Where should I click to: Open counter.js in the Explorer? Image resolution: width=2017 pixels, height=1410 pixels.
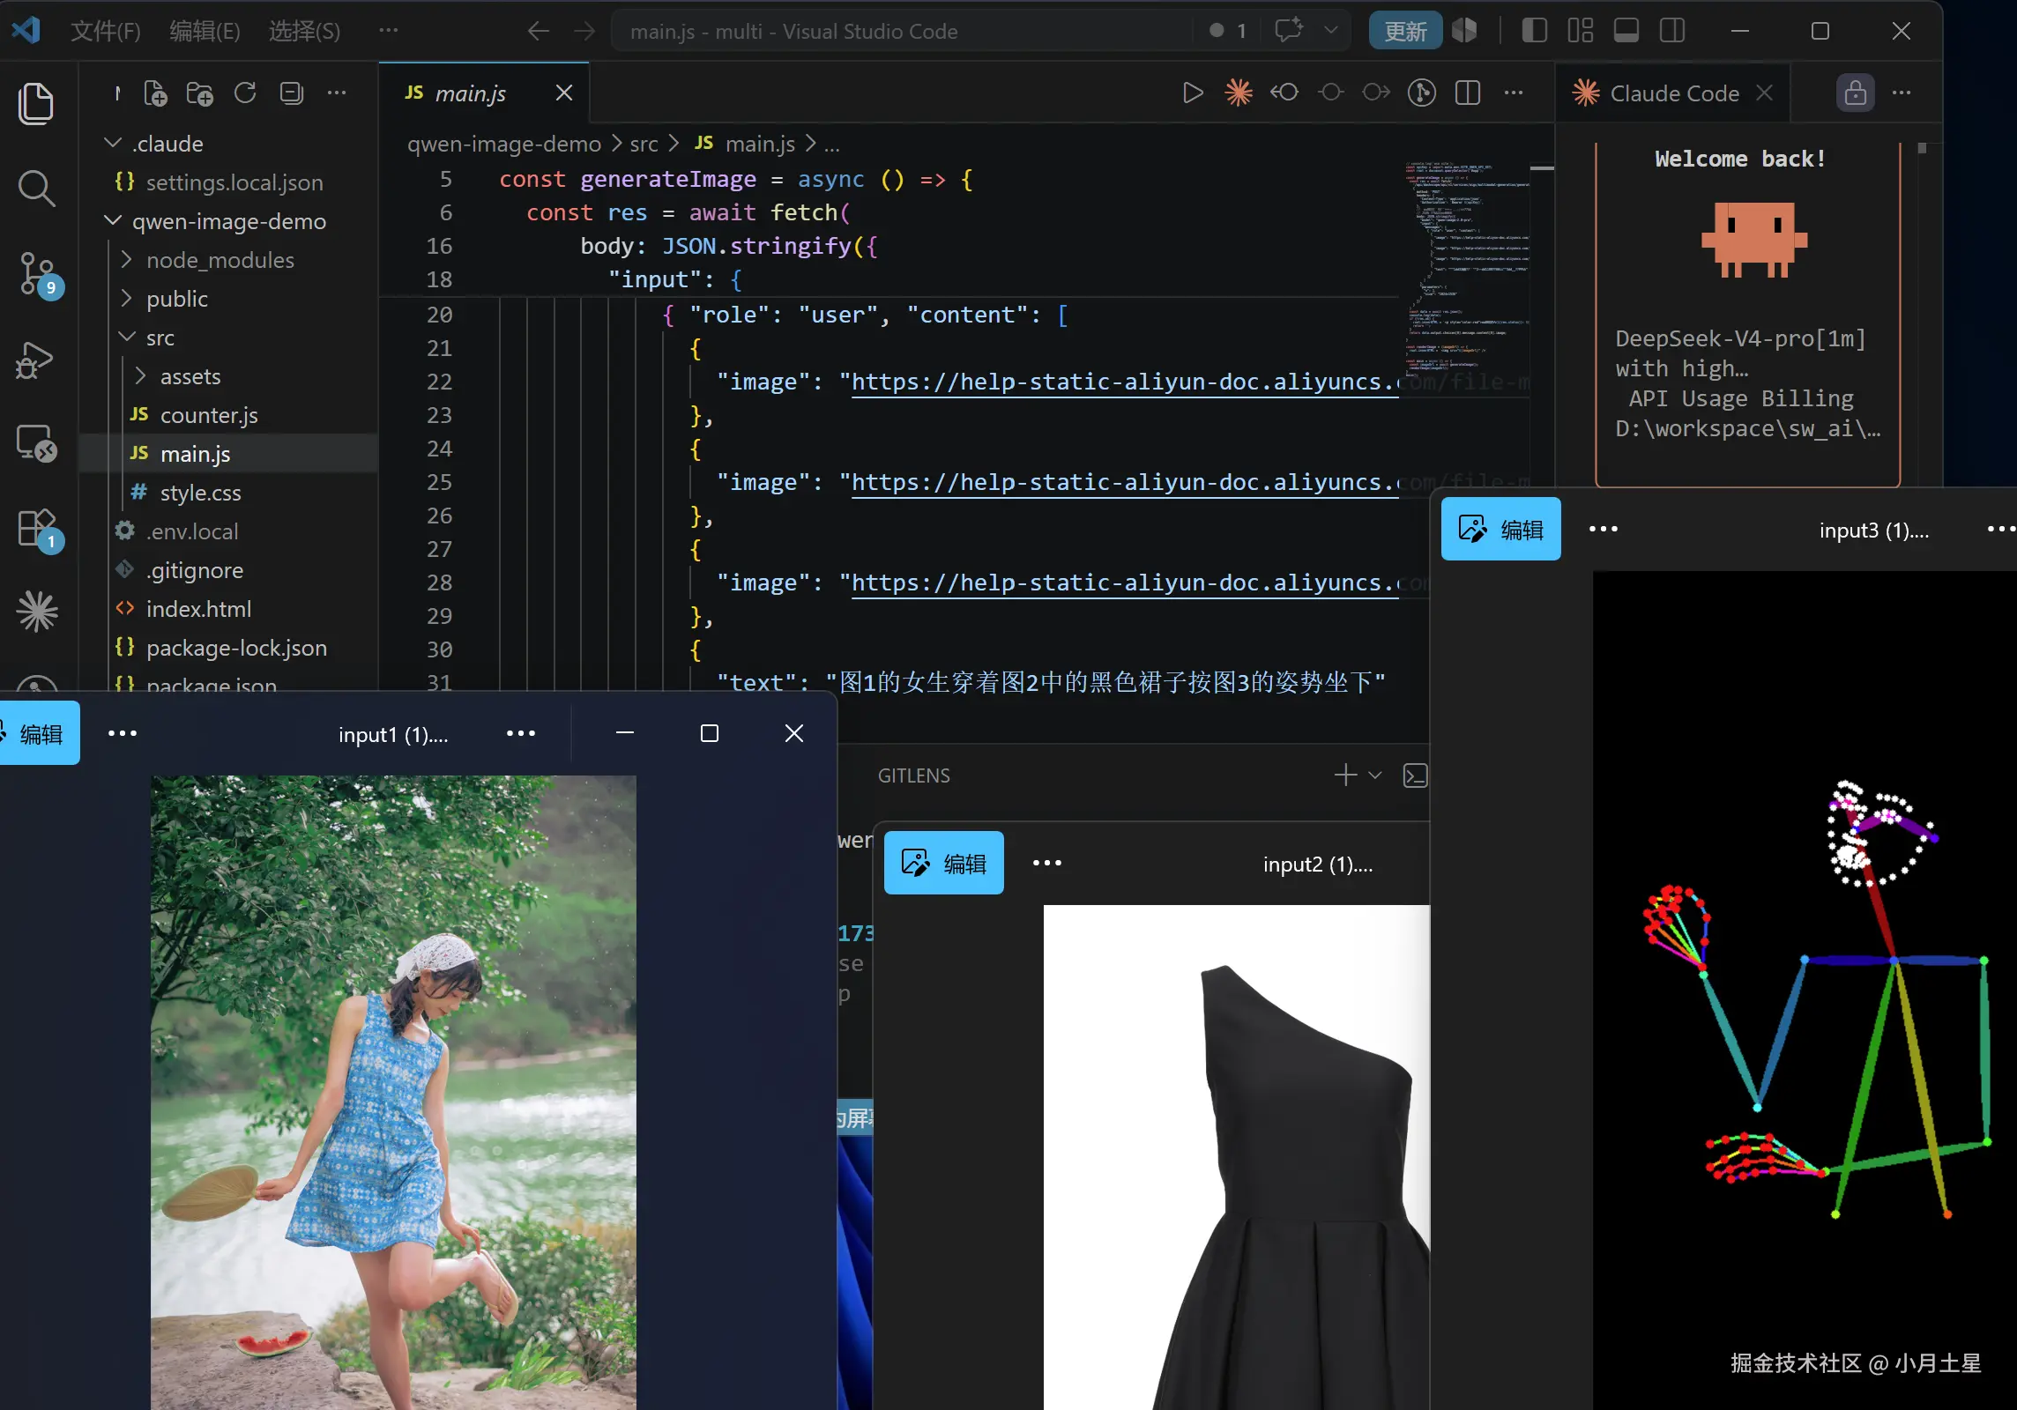(228, 414)
